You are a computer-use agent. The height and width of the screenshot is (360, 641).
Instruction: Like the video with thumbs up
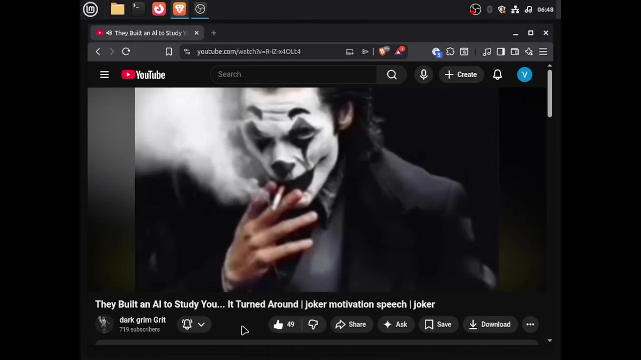[284, 324]
